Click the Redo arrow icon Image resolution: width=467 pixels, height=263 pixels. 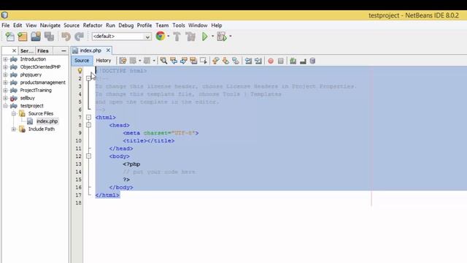79,37
